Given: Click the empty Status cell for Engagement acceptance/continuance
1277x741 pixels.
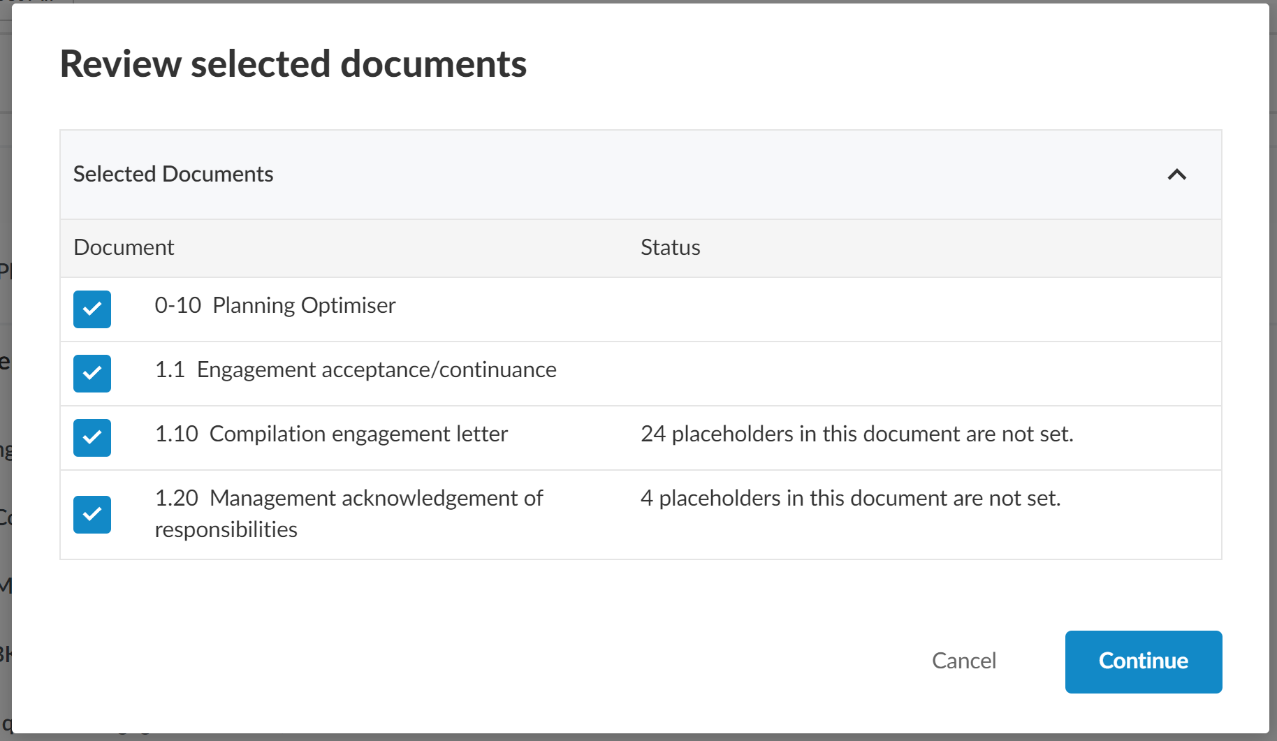Looking at the screenshot, I should [908, 374].
